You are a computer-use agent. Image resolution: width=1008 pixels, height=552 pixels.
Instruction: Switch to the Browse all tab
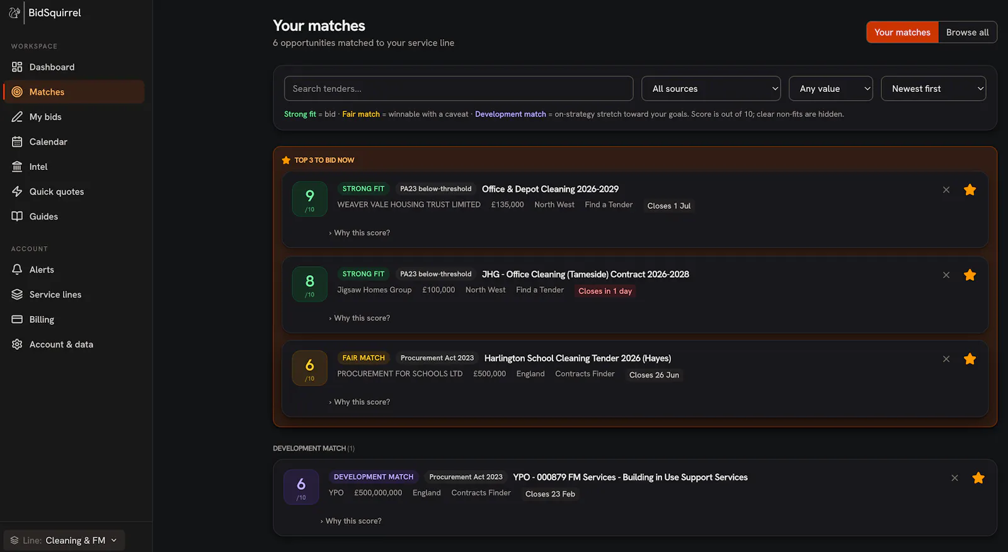coord(967,32)
